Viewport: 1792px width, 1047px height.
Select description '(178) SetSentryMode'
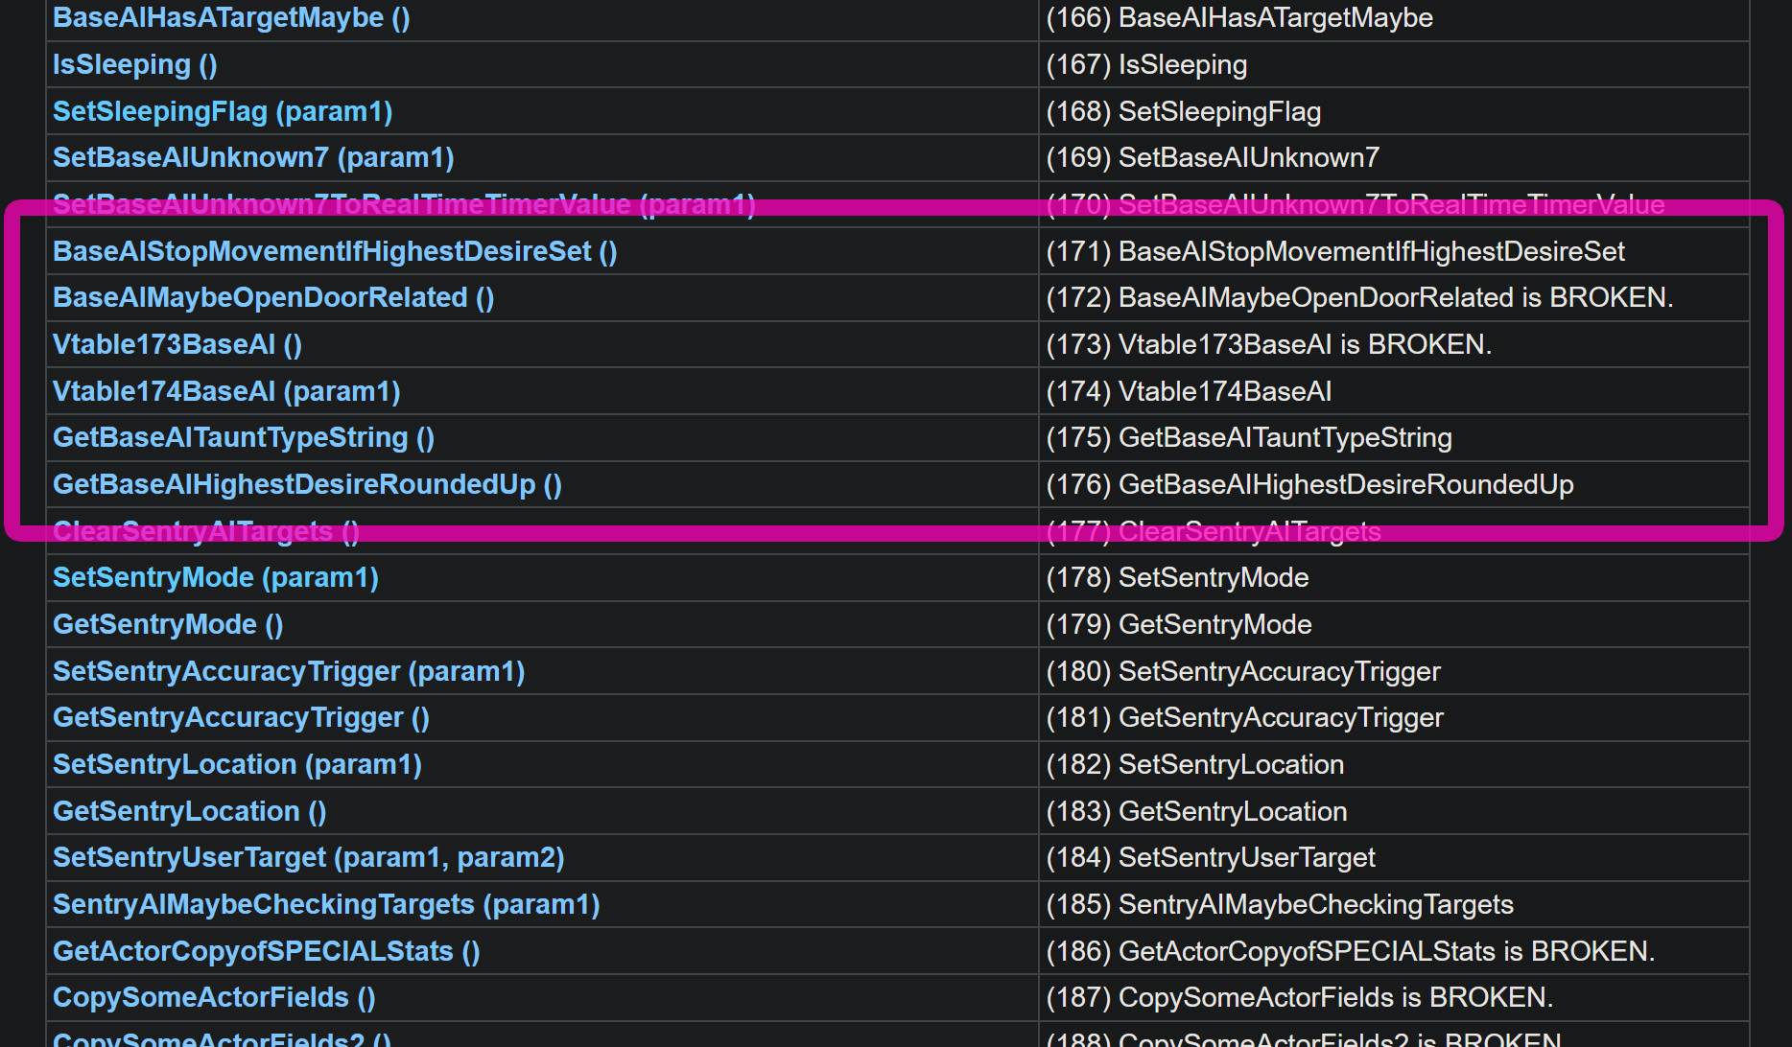(x=1177, y=577)
